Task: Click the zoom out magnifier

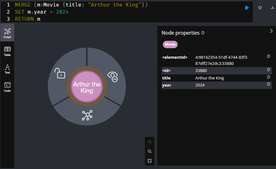Action: point(149,151)
